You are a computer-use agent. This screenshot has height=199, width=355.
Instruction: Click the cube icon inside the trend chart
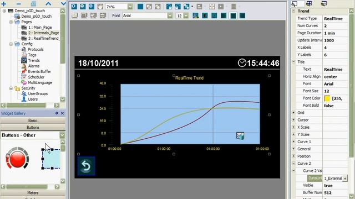240,136
